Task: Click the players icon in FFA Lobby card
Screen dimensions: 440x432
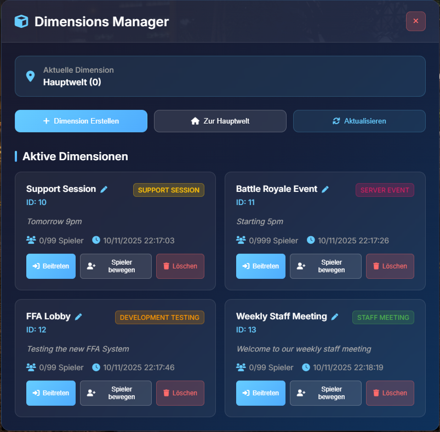Action: pyautogui.click(x=31, y=367)
